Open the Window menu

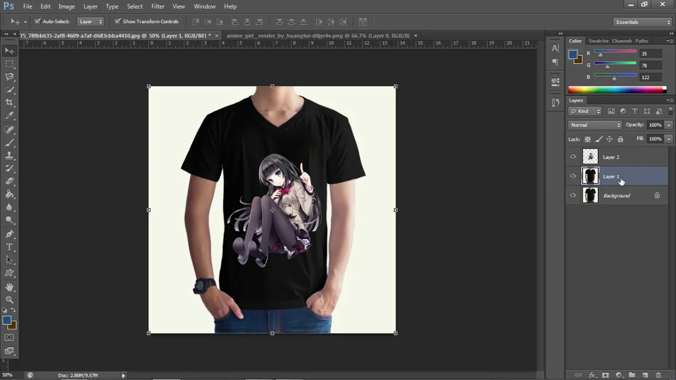coord(204,6)
